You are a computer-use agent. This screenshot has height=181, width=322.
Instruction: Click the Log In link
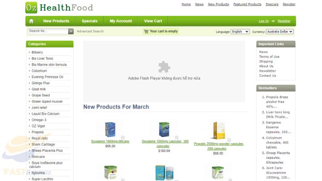263,21
